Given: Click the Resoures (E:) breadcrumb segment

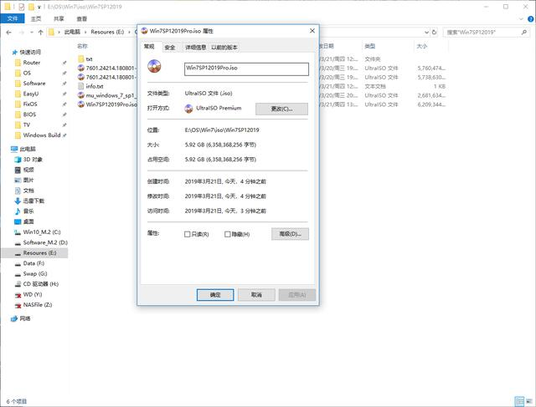Looking at the screenshot, I should (x=107, y=32).
